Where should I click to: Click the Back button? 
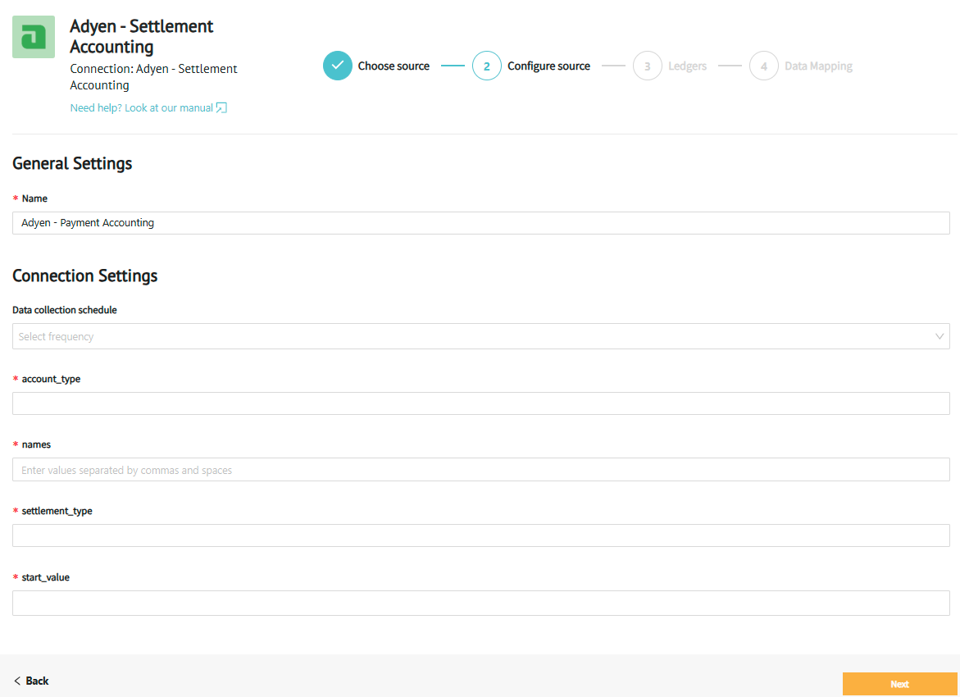coord(31,681)
